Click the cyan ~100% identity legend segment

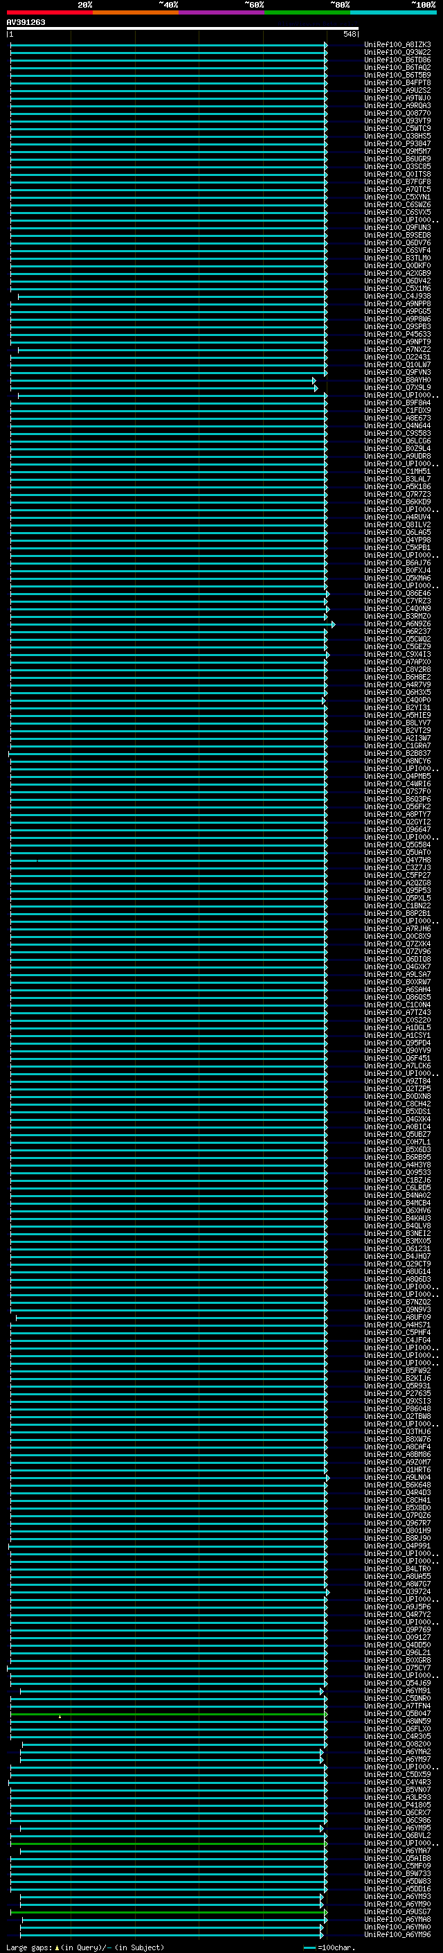[394, 13]
